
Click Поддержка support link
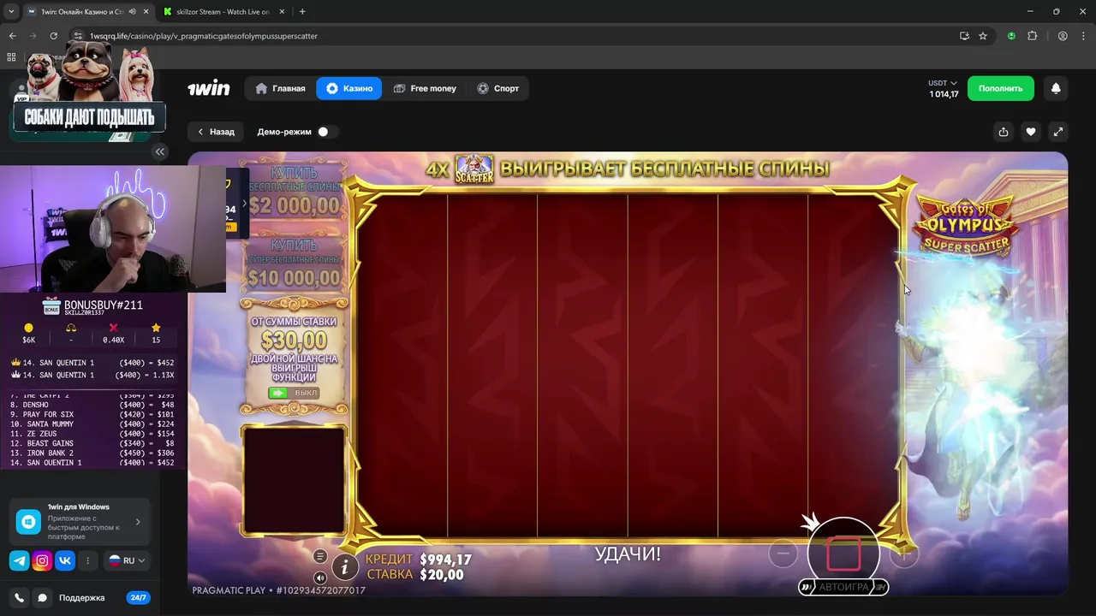[x=81, y=598]
